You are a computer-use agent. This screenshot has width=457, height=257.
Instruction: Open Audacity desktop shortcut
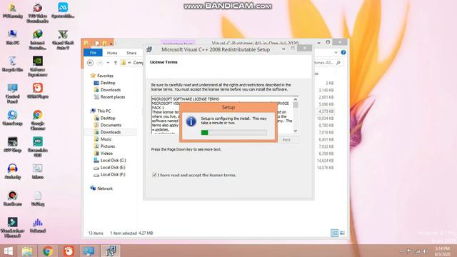(x=12, y=171)
